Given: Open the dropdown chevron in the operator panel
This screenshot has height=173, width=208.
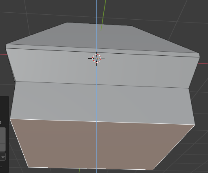Looking at the screenshot, I should click(3, 157).
